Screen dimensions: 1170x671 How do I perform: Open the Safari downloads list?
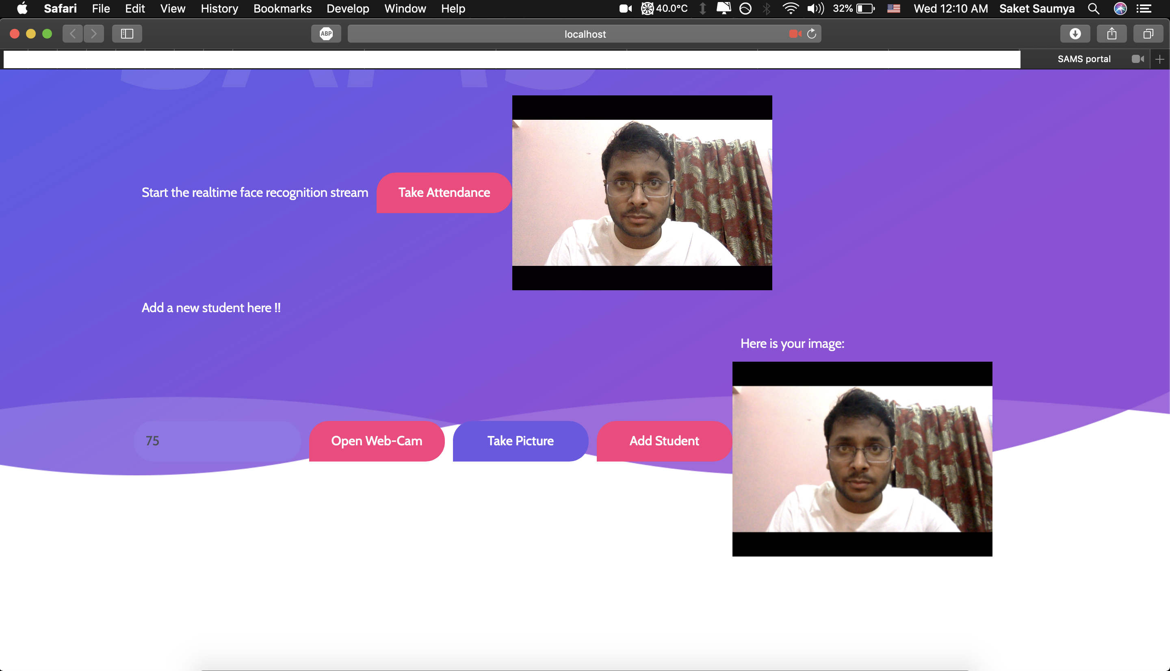tap(1075, 34)
